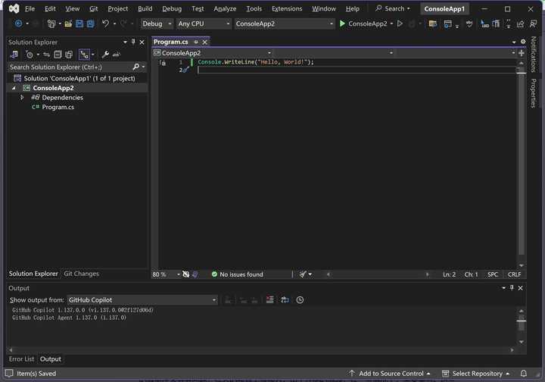Viewport: 545px width, 382px height.
Task: Toggle word wrap in Output panel
Action: point(285,300)
